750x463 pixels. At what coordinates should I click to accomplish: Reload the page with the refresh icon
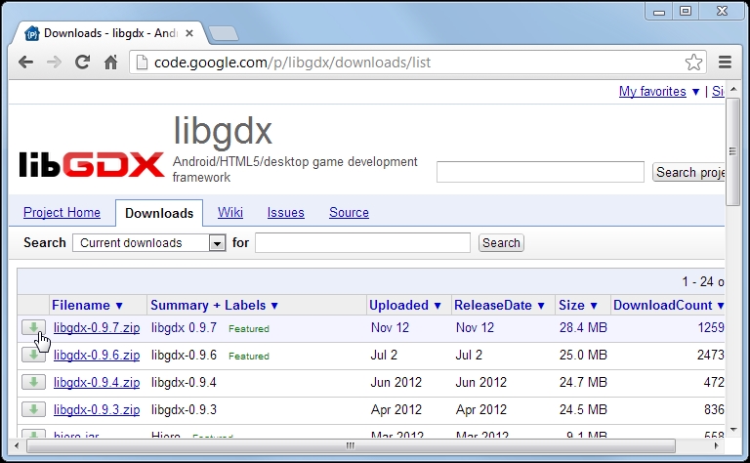click(x=82, y=63)
